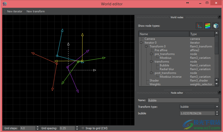Click the iterator type cell
Screen dimensions: 223x132
point(195,43)
